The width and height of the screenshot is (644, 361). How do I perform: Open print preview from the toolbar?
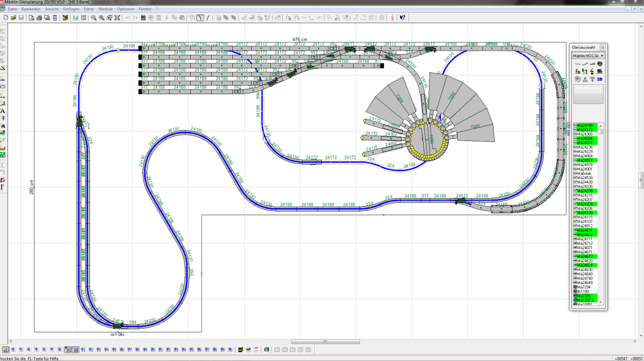pyautogui.click(x=32, y=18)
